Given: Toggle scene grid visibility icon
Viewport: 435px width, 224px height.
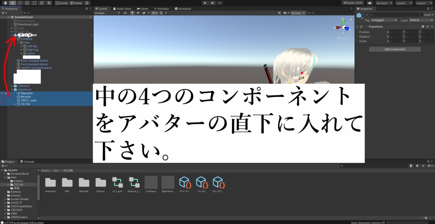Looking at the screenshot, I should coord(161,13).
